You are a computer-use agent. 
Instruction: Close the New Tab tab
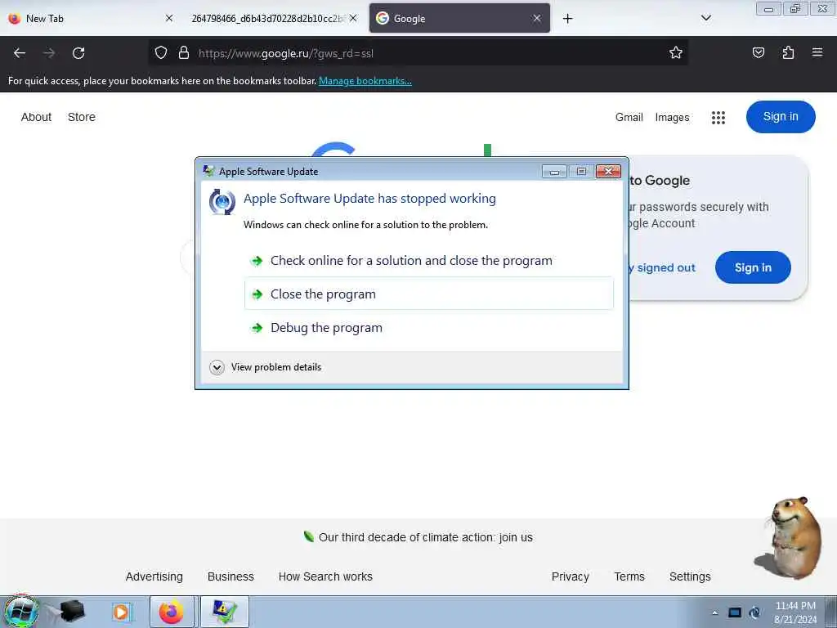coord(168,18)
